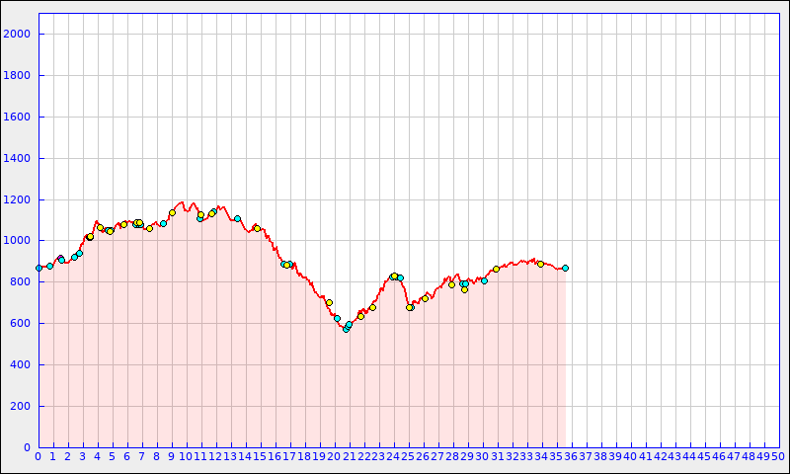
Task: Select the cyan marker at the profile's end
Action: coord(565,268)
